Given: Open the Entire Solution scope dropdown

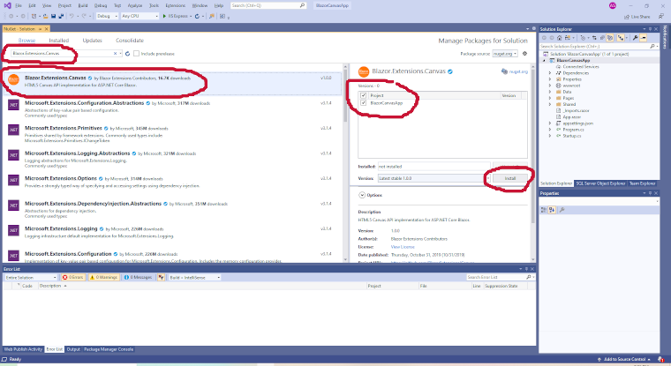Looking at the screenshot, I should 30,278.
